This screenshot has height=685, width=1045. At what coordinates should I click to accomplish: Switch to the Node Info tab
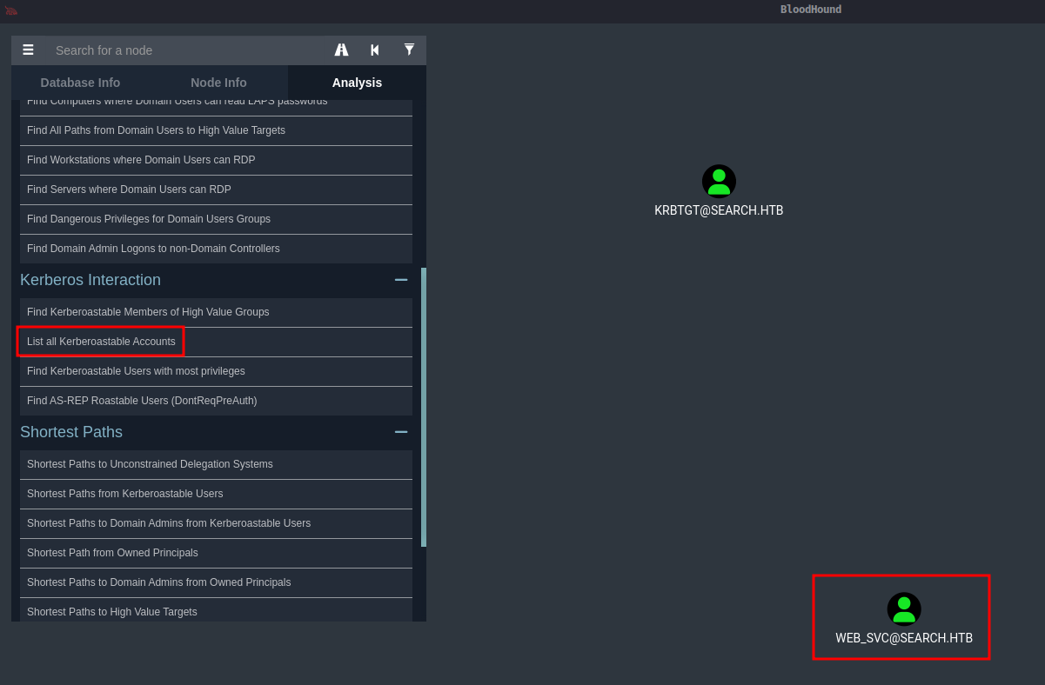point(218,83)
